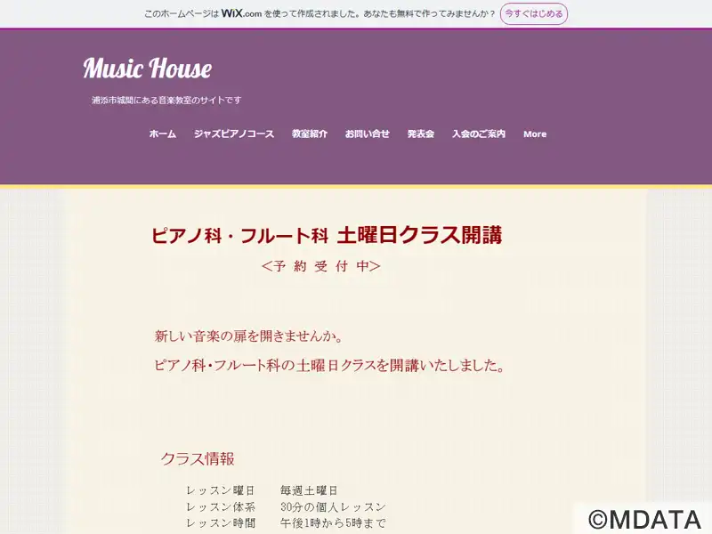
Task: Select the 発表会 menu item
Action: pos(420,134)
